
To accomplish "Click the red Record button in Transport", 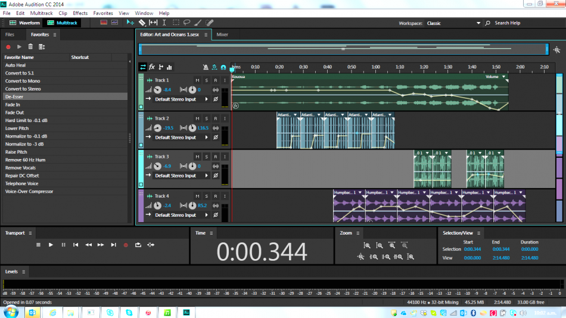I will [126, 245].
